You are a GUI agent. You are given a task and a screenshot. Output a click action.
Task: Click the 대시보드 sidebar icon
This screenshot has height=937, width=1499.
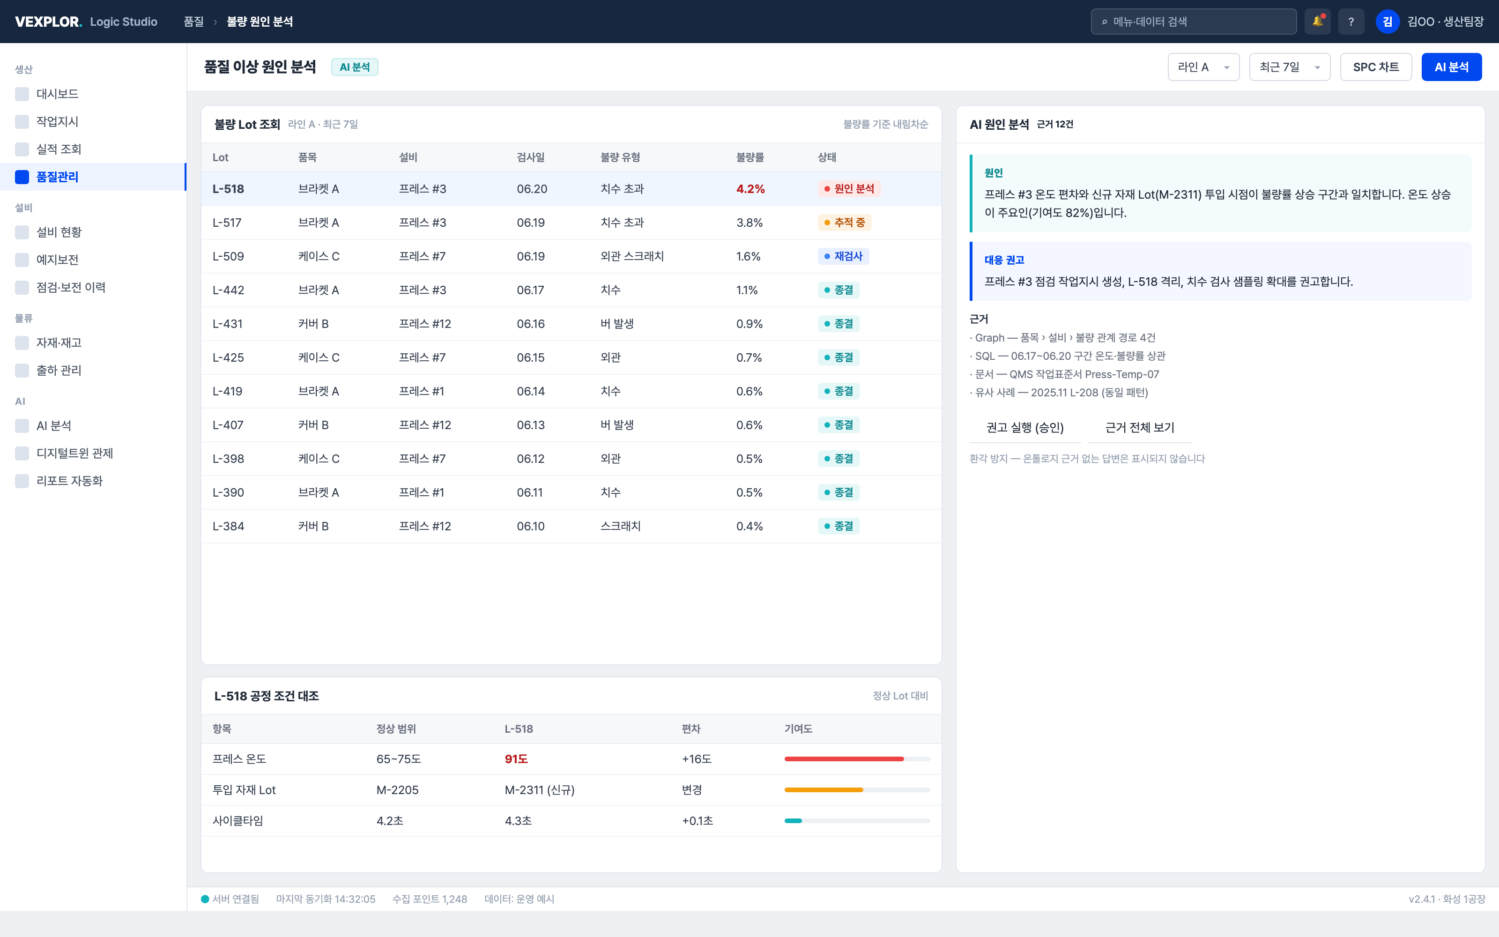22,94
